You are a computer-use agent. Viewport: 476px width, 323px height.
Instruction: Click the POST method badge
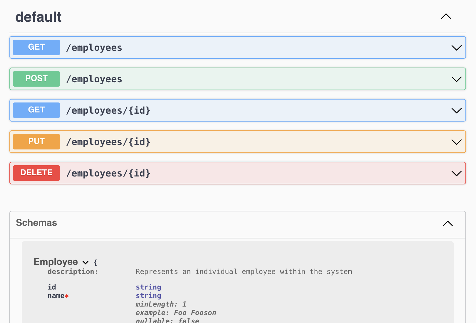pyautogui.click(x=36, y=79)
